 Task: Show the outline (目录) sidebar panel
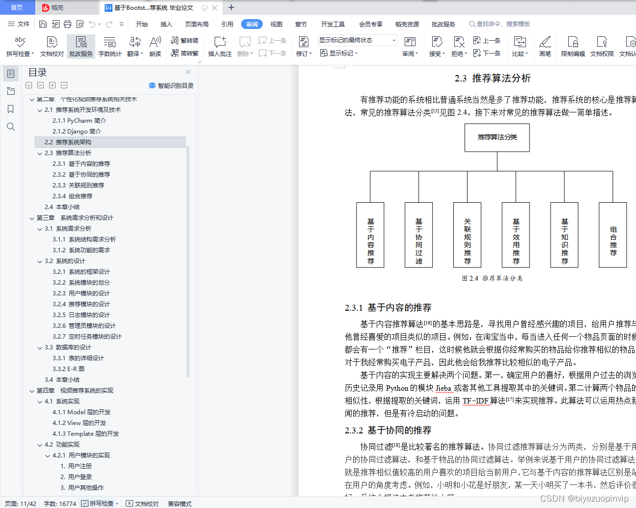(x=11, y=74)
